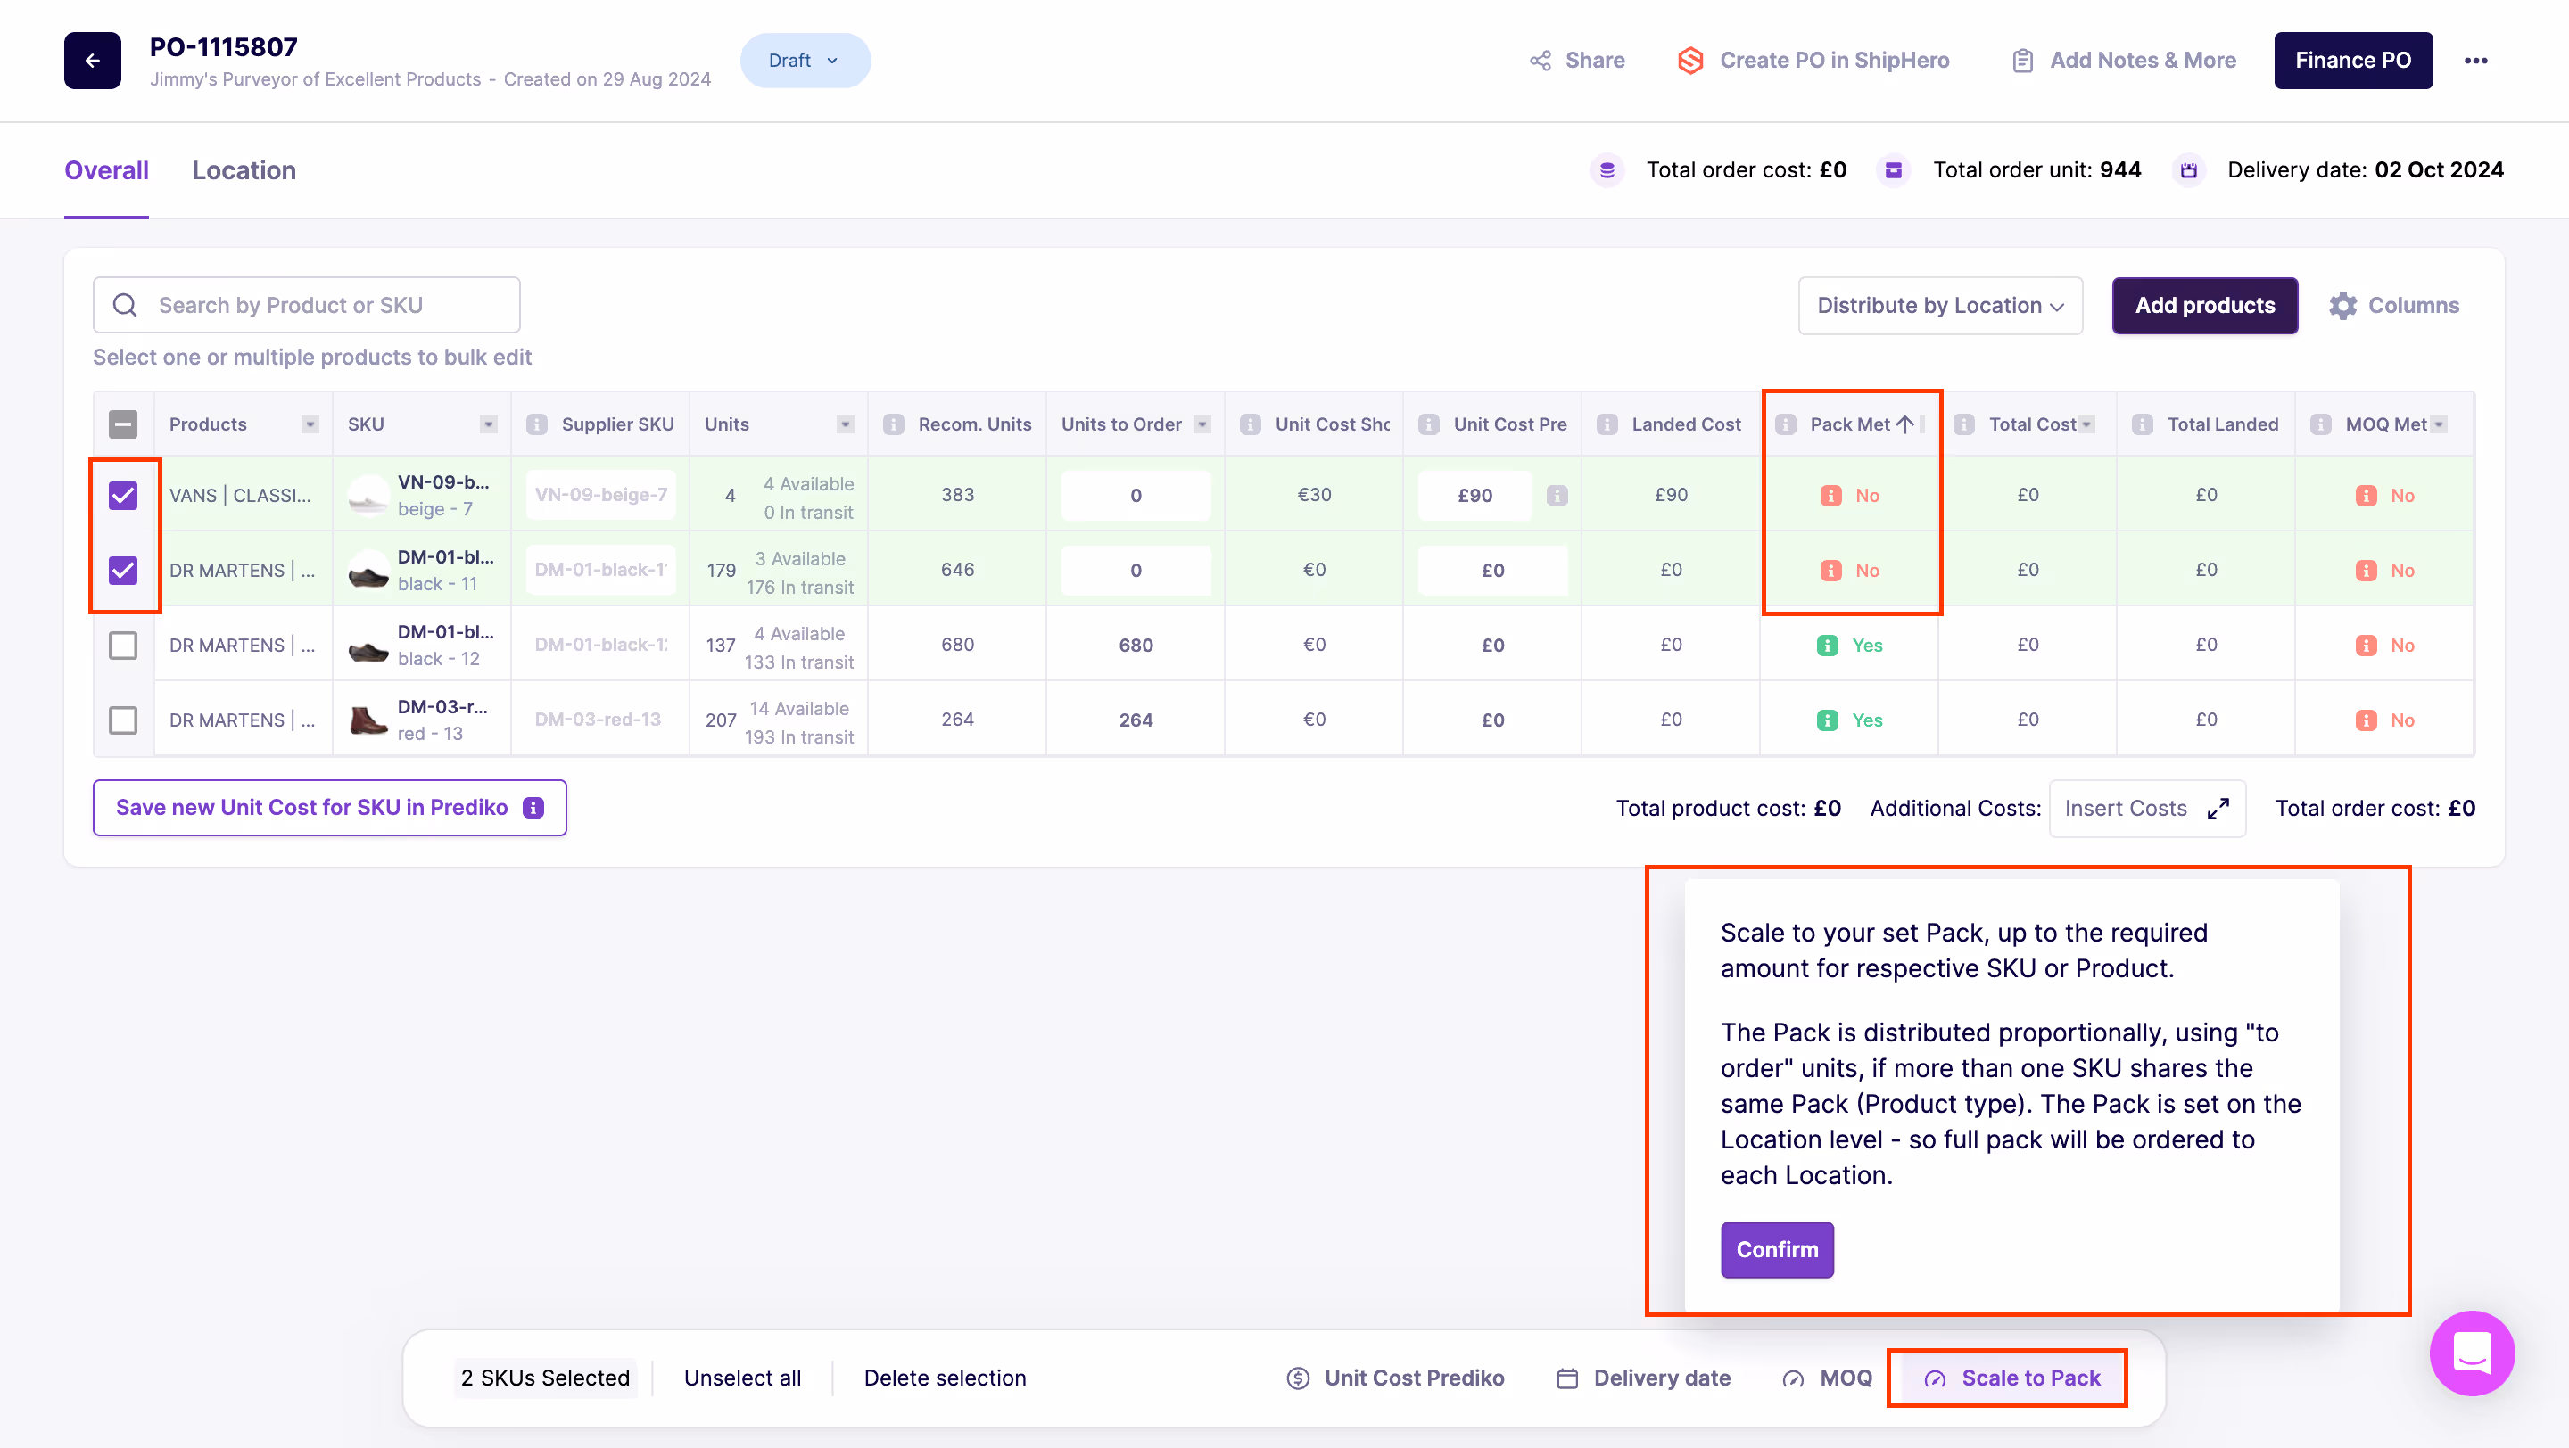Click the back arrow icon
The image size is (2569, 1448).
point(93,61)
